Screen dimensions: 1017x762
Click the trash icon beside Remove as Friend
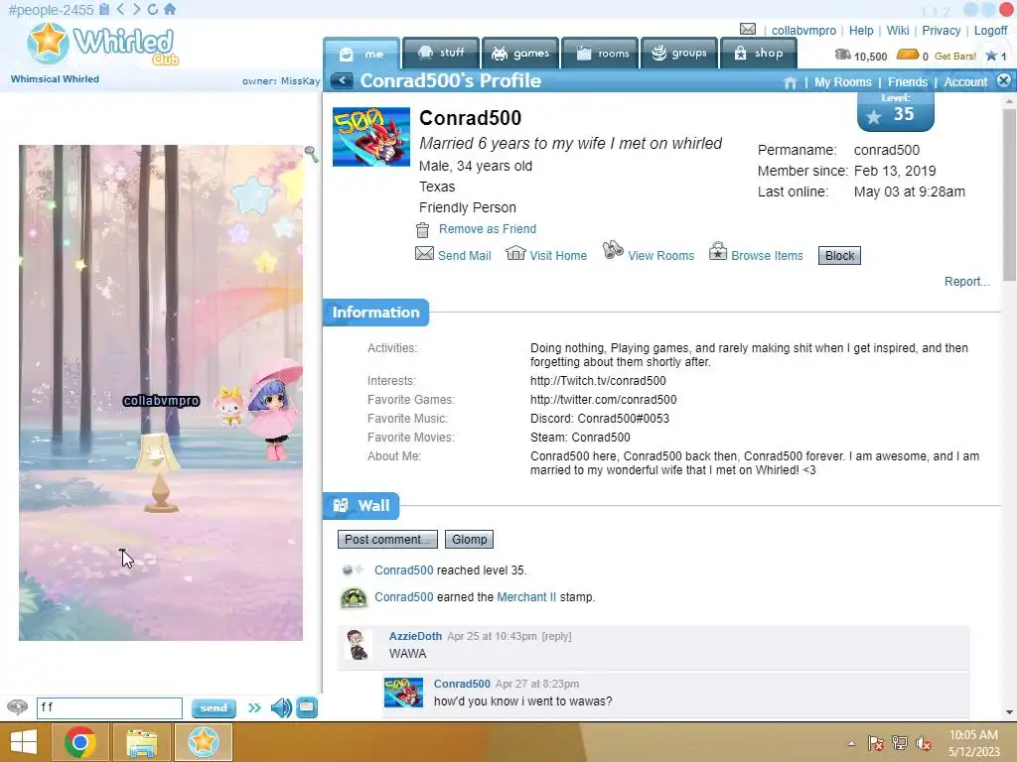[422, 229]
